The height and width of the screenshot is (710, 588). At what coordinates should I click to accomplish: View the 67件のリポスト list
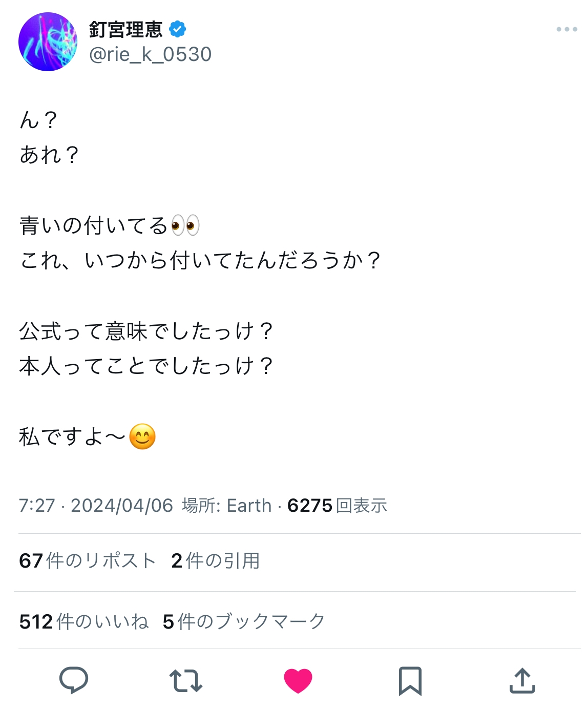click(x=87, y=560)
